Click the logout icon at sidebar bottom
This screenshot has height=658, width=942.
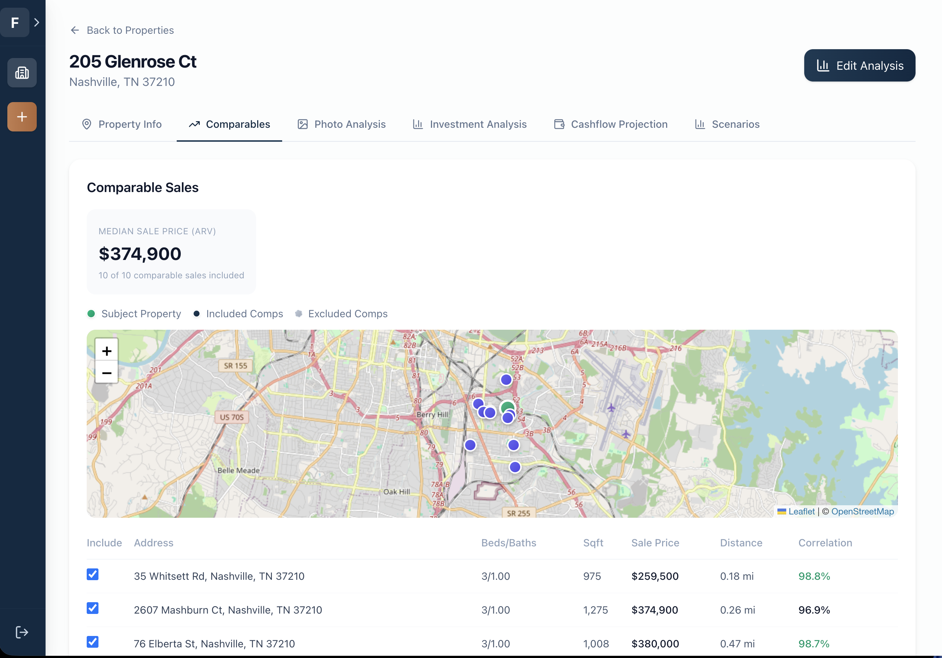click(22, 632)
